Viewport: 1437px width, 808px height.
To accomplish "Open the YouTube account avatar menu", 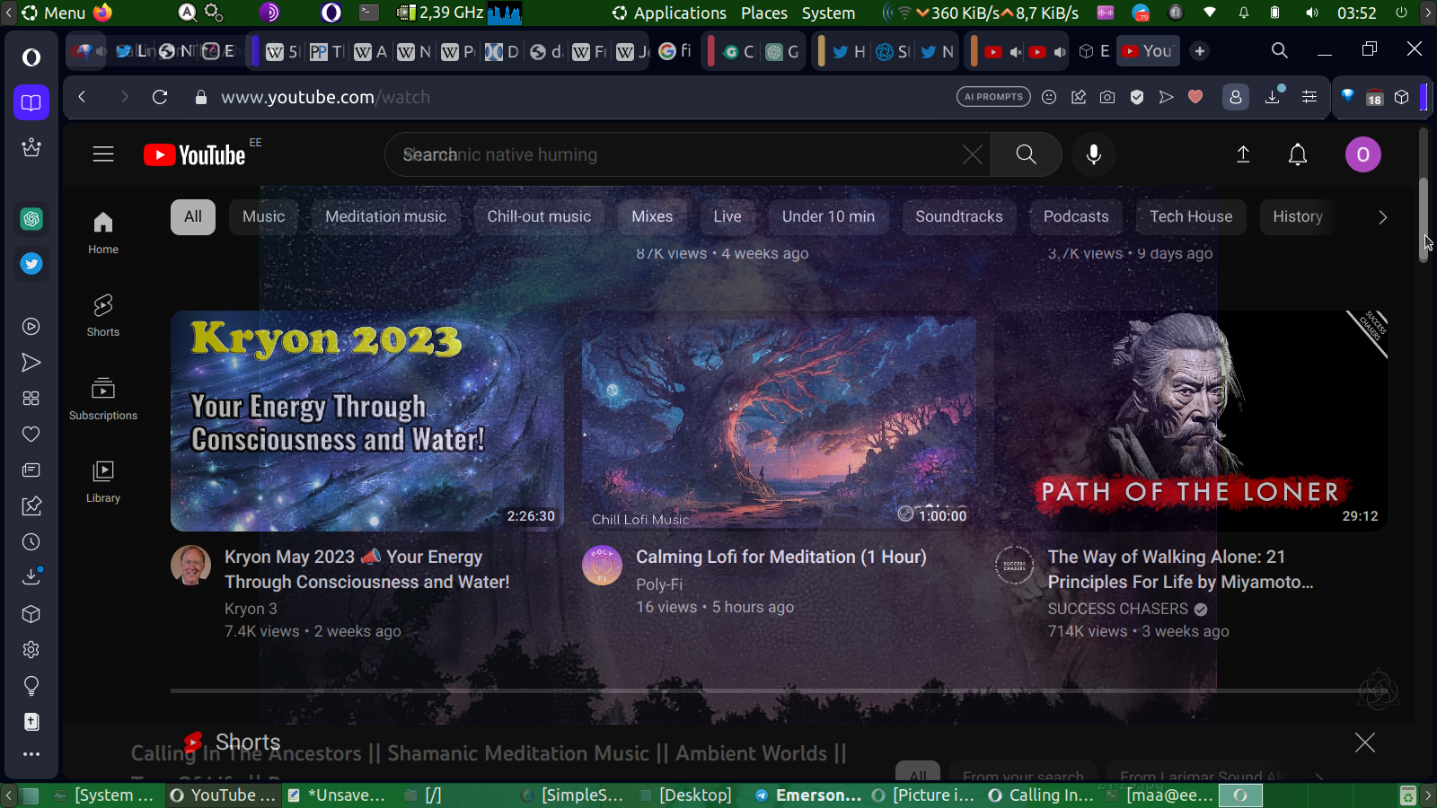I will click(x=1362, y=154).
